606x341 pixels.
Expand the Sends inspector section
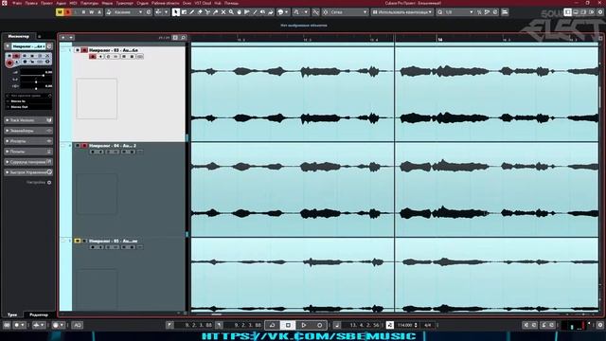click(x=28, y=152)
